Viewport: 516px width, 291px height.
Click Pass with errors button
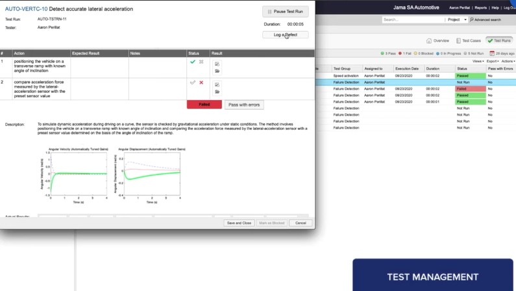(x=244, y=105)
